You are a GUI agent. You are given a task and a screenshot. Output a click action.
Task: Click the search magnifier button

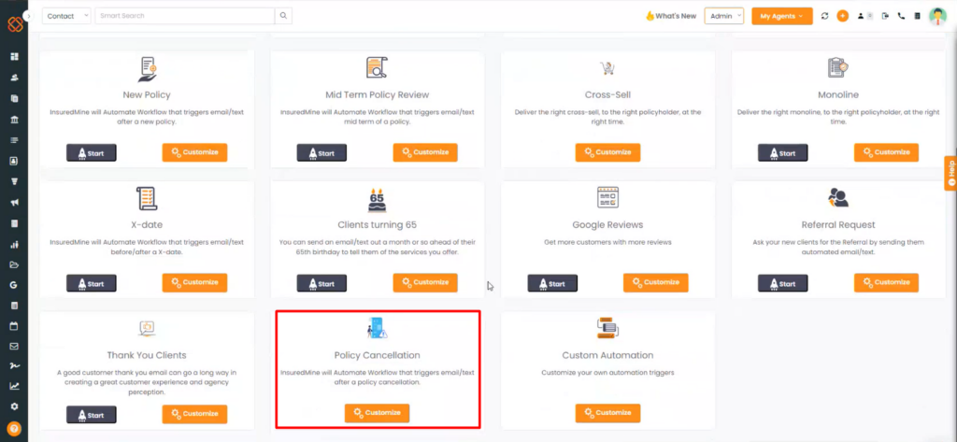[x=283, y=16]
